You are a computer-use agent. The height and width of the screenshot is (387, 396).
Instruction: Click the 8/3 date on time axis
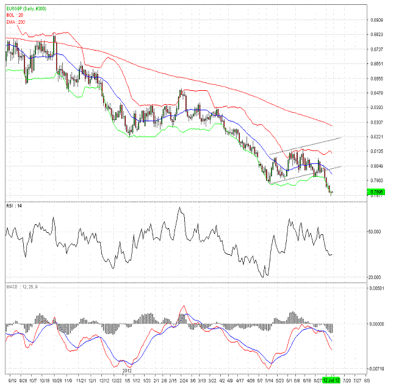367,379
